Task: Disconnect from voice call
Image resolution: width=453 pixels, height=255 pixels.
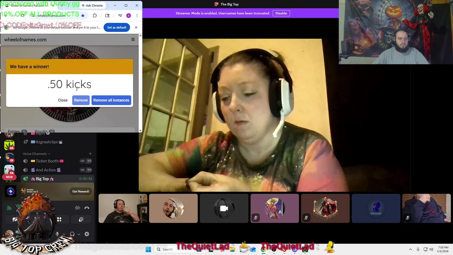Action: tap(87, 208)
